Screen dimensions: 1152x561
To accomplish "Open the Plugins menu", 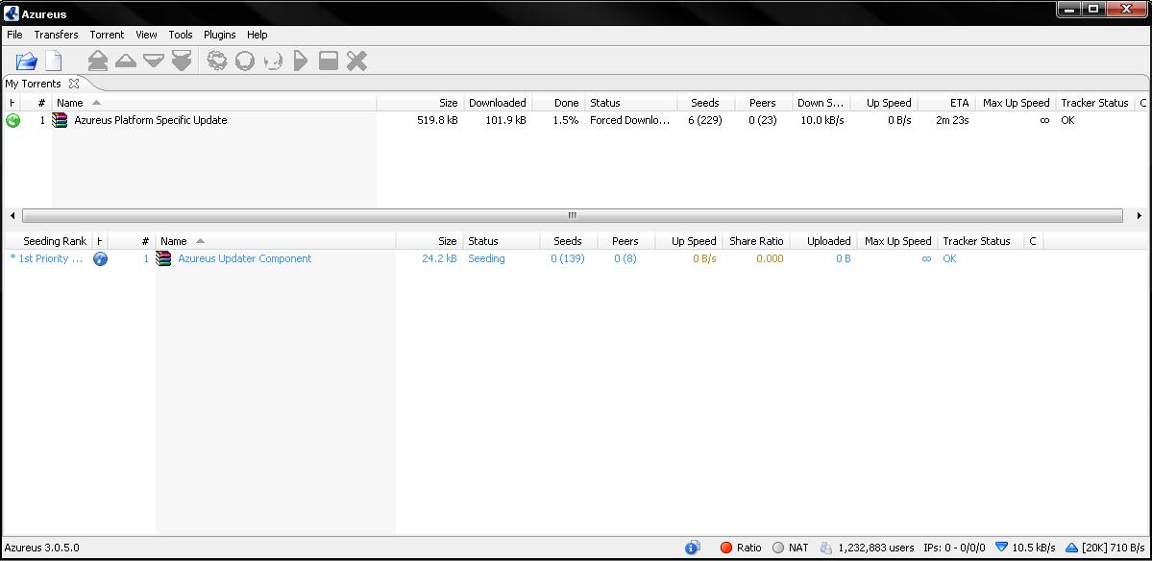I will [219, 35].
